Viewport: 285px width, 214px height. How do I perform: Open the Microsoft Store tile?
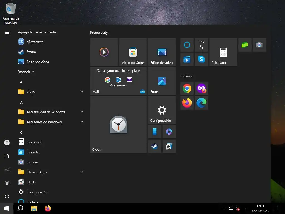133,52
